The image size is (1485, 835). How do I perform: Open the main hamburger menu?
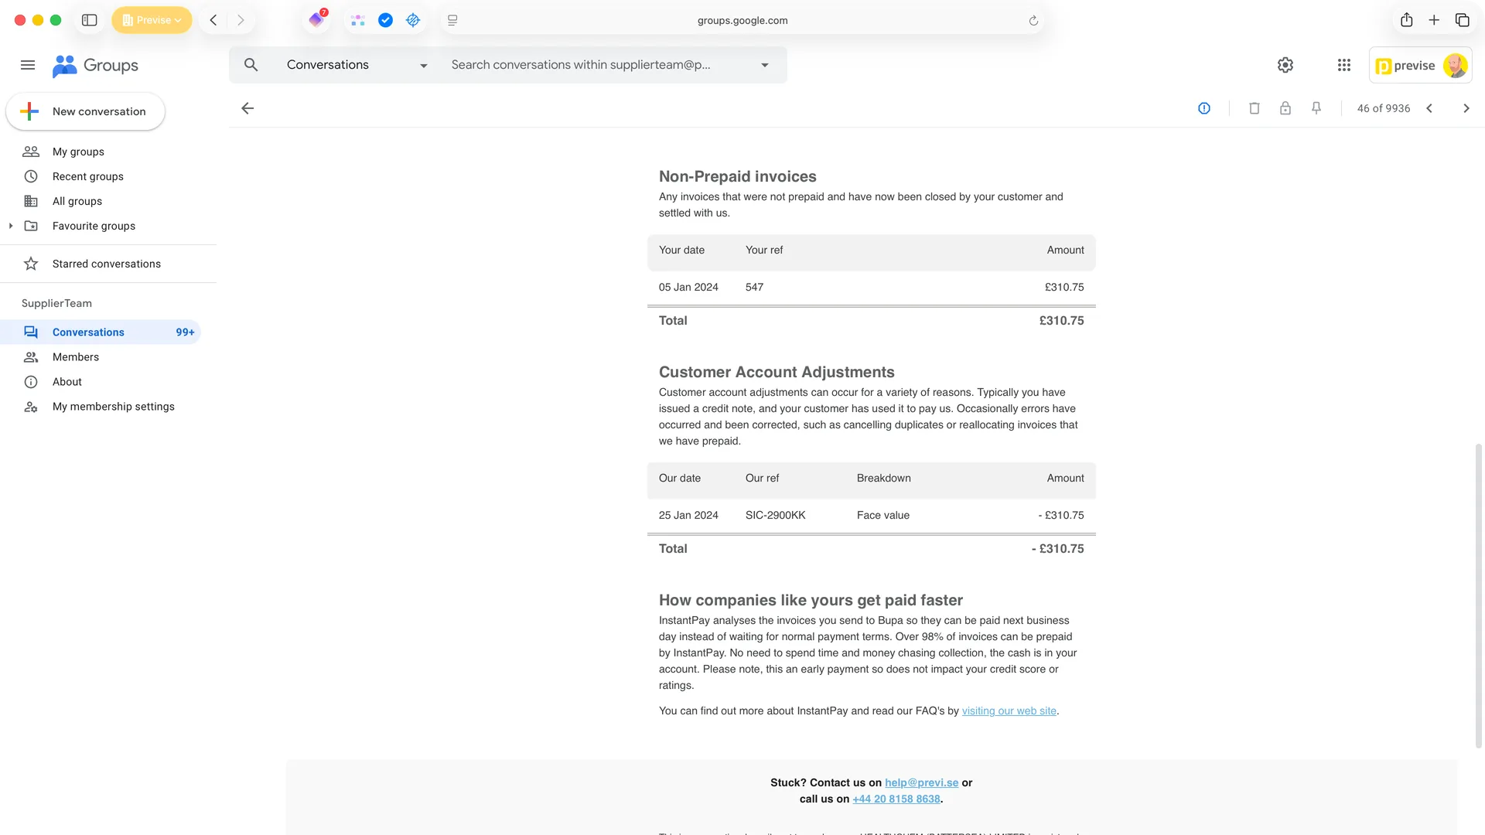(x=28, y=65)
